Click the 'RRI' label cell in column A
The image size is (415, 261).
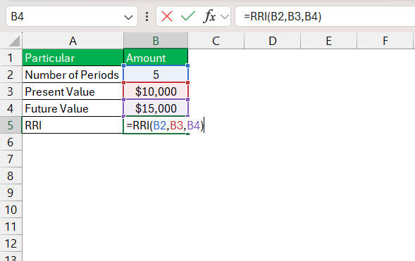pos(73,125)
